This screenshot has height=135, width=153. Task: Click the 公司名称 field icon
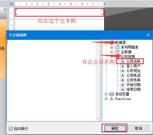click(x=122, y=61)
